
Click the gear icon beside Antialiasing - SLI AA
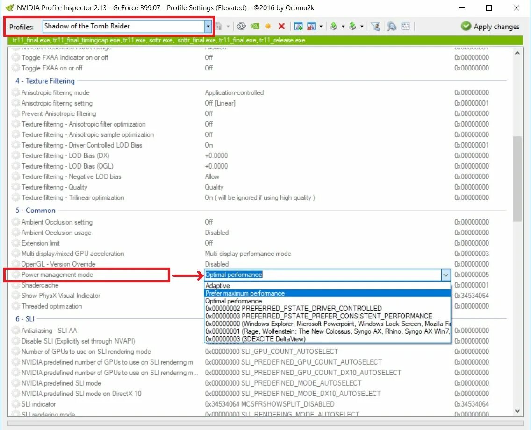[x=15, y=331]
